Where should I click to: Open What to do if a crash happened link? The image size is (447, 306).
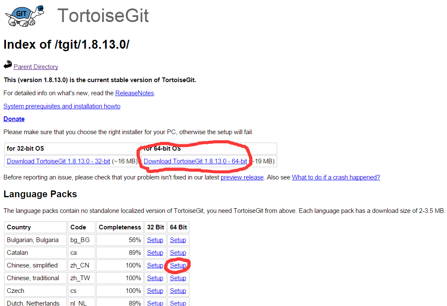pyautogui.click(x=336, y=177)
